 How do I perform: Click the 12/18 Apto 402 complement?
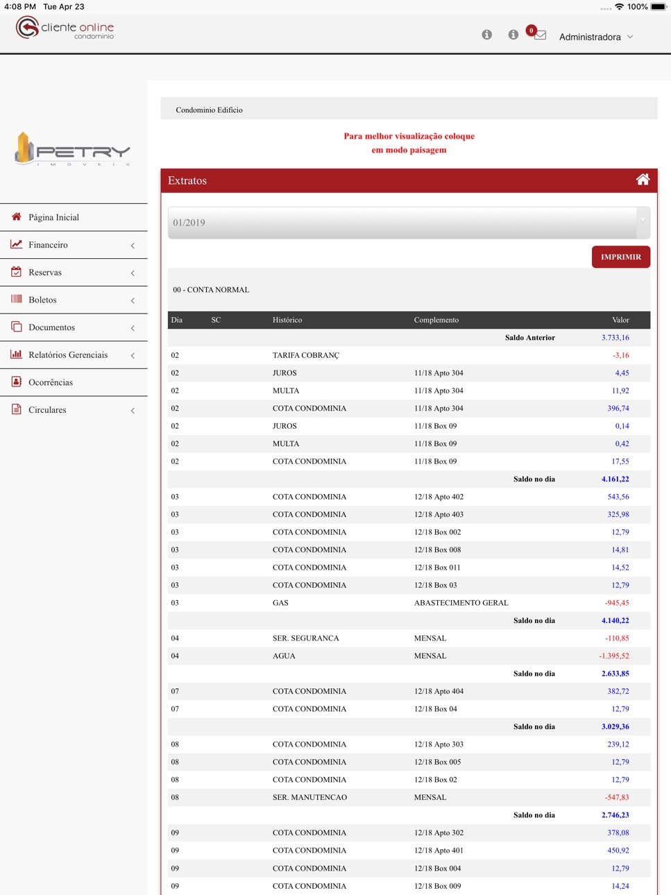click(439, 497)
